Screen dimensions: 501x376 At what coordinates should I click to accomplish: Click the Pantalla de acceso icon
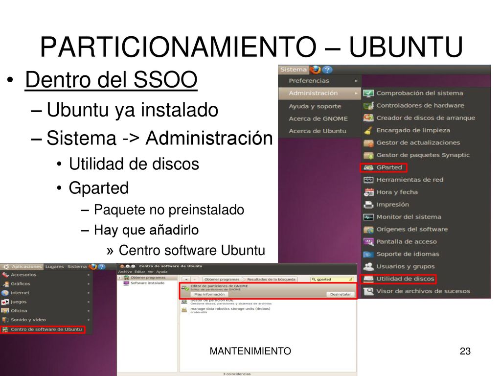(x=368, y=242)
